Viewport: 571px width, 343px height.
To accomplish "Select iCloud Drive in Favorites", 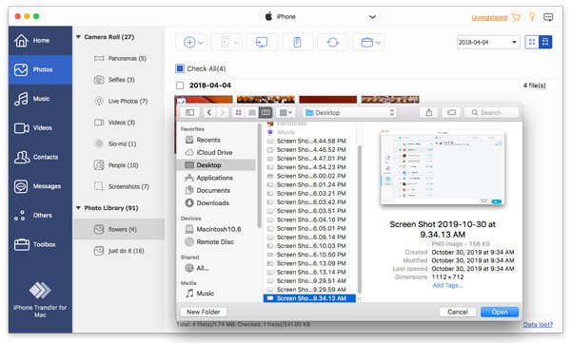I will [217, 152].
